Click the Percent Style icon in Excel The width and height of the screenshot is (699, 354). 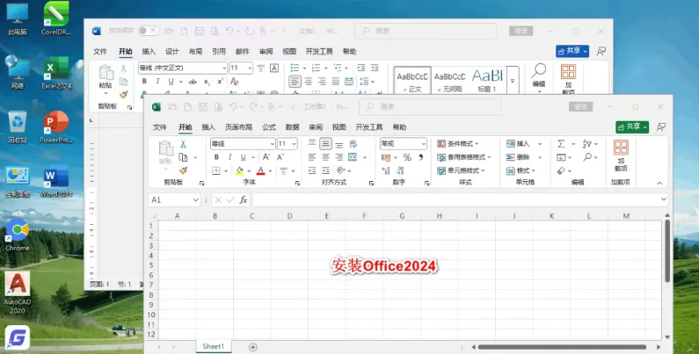pos(407,157)
